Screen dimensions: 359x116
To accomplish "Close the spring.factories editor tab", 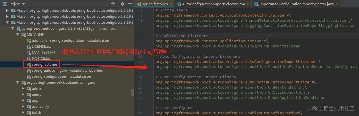I will [x=171, y=4].
